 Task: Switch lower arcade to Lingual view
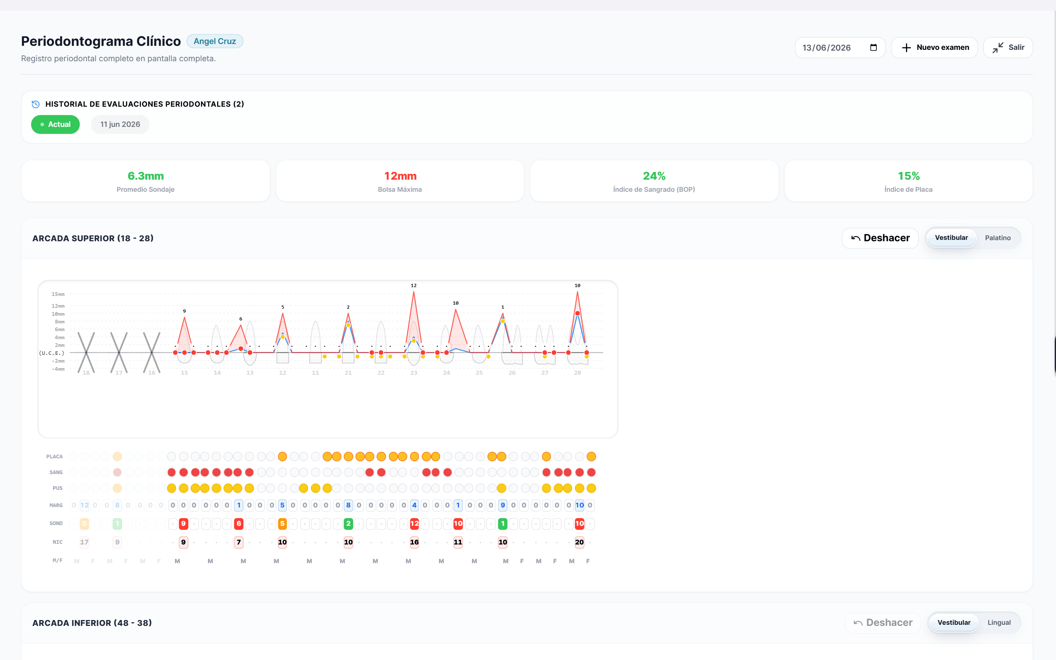999,623
